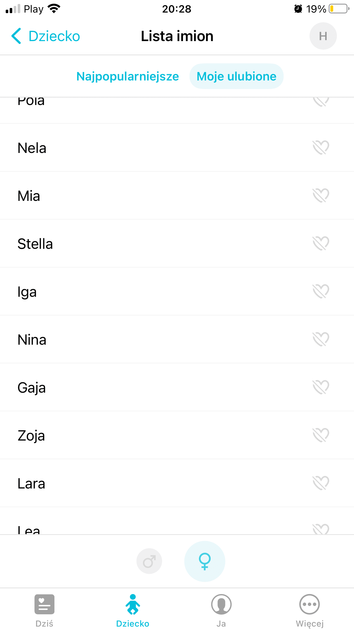Image resolution: width=354 pixels, height=630 pixels.
Task: Switch to Moje ulubione tab
Action: click(237, 76)
